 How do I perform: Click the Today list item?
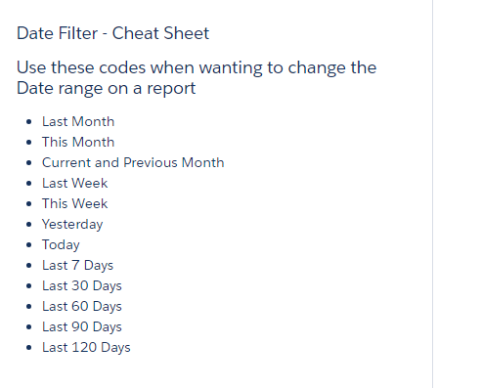pos(61,245)
